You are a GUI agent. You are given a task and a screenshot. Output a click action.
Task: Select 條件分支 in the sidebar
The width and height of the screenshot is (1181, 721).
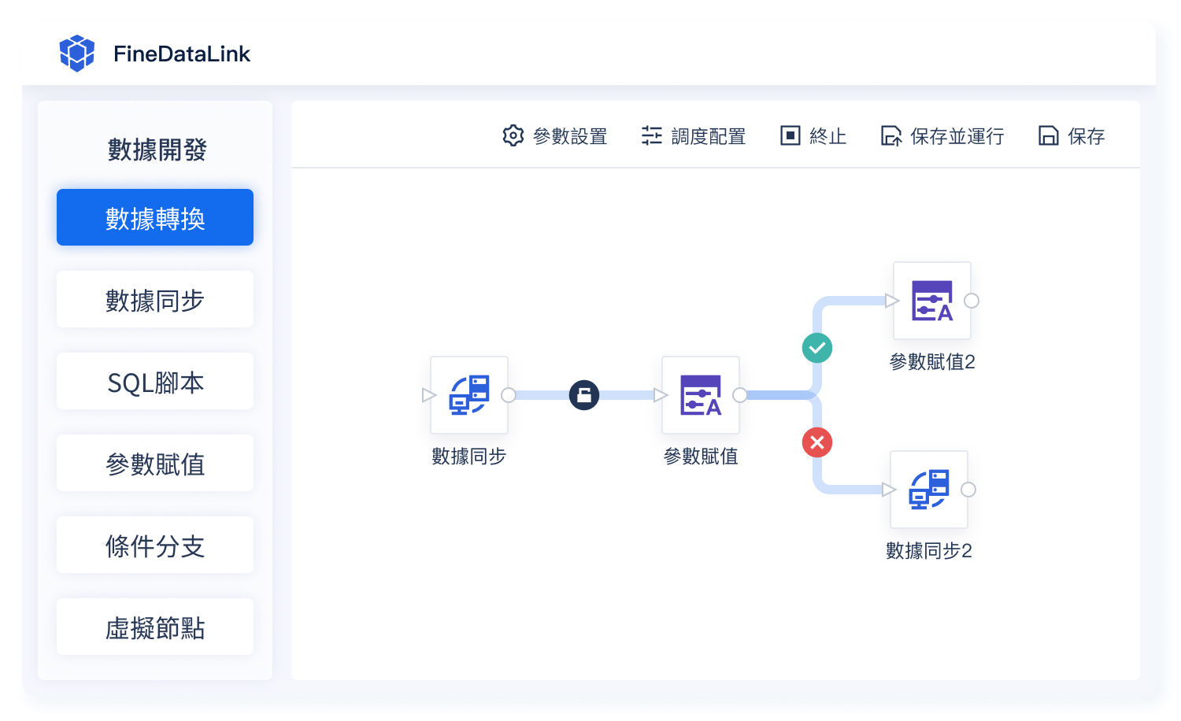point(155,545)
